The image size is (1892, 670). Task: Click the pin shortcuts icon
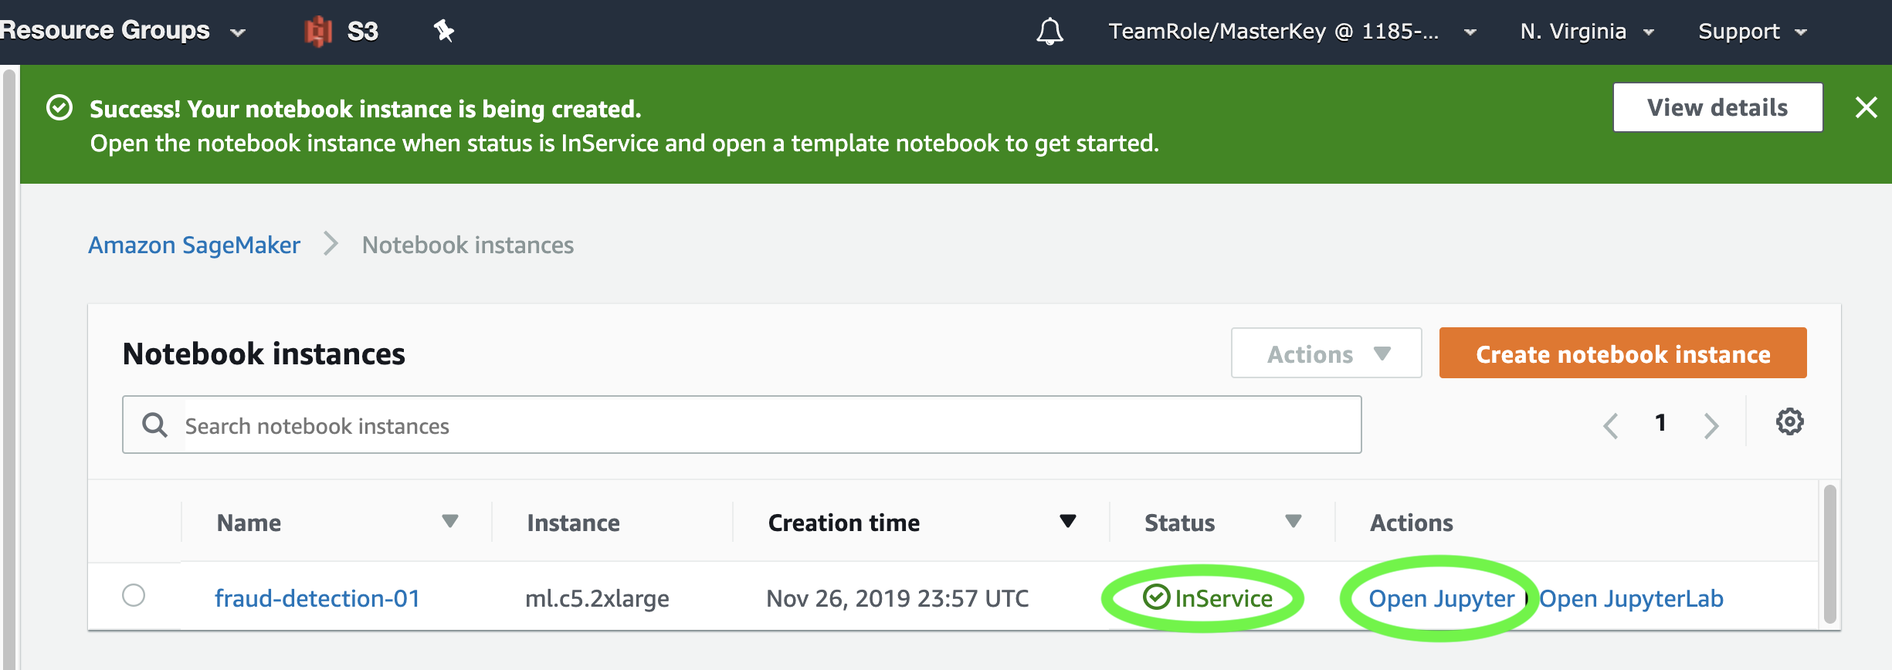(x=443, y=31)
